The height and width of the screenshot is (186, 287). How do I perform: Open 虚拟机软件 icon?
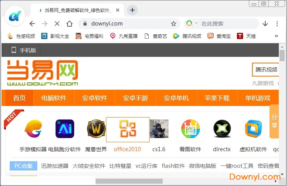[x=253, y=129]
